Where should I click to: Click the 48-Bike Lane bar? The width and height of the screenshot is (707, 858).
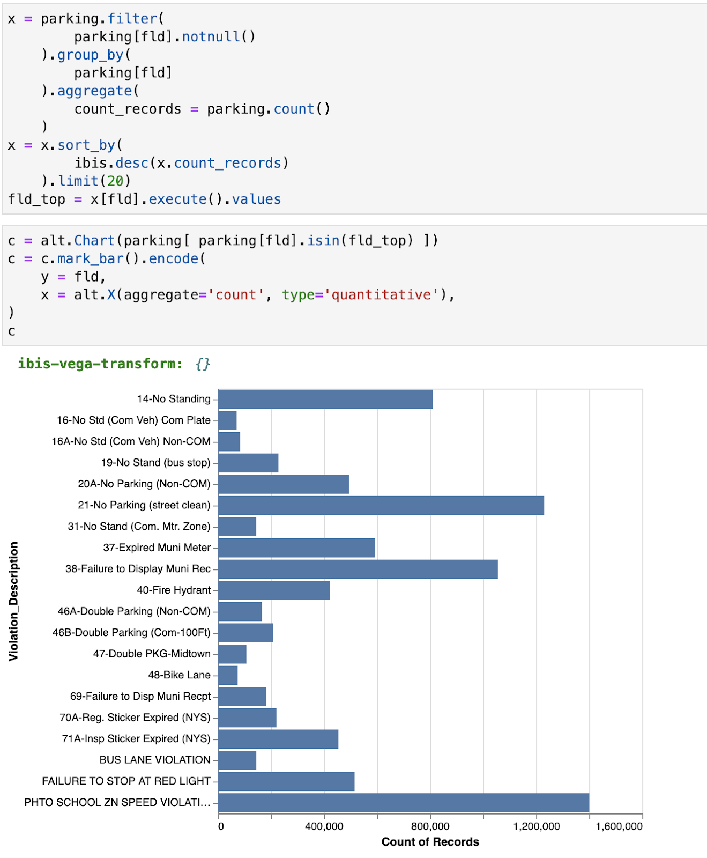tap(228, 676)
